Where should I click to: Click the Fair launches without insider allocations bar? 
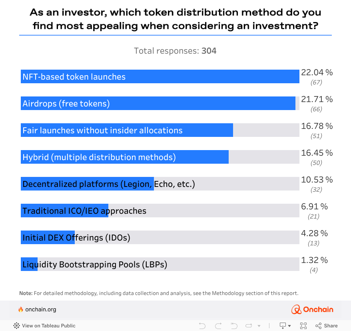127,130
